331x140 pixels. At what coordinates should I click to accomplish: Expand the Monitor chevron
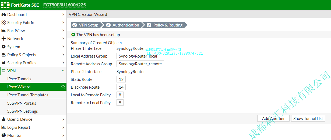63,135
